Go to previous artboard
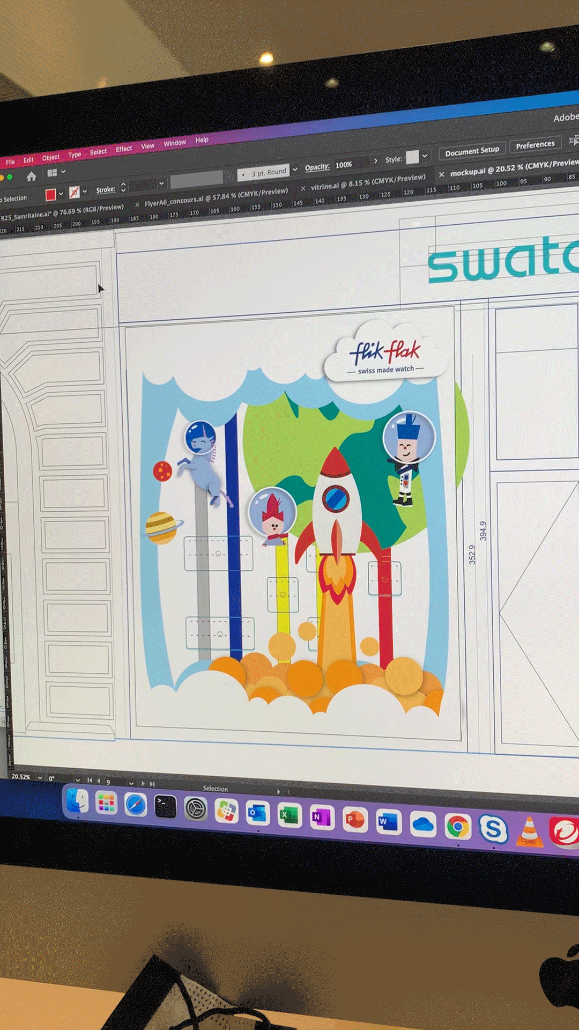The image size is (579, 1030). [99, 781]
